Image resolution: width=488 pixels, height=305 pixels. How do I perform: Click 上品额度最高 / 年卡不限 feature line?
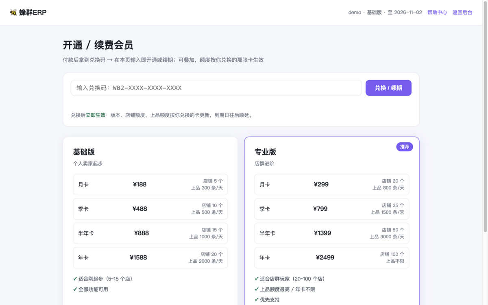(x=285, y=290)
